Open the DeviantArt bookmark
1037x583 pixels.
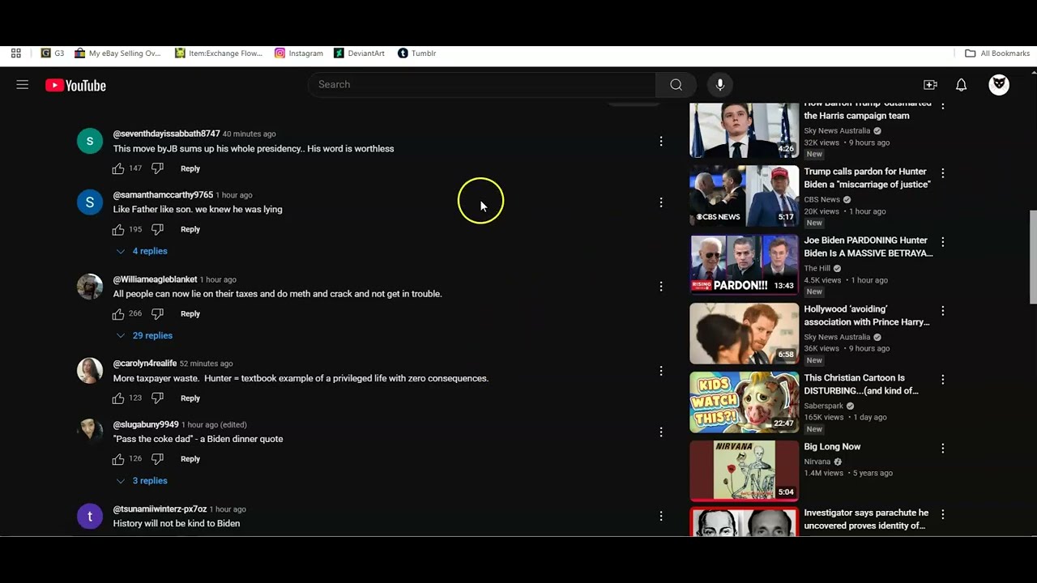click(x=359, y=53)
